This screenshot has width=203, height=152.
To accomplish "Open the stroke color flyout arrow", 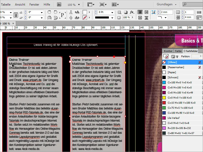I will [x=89, y=17].
